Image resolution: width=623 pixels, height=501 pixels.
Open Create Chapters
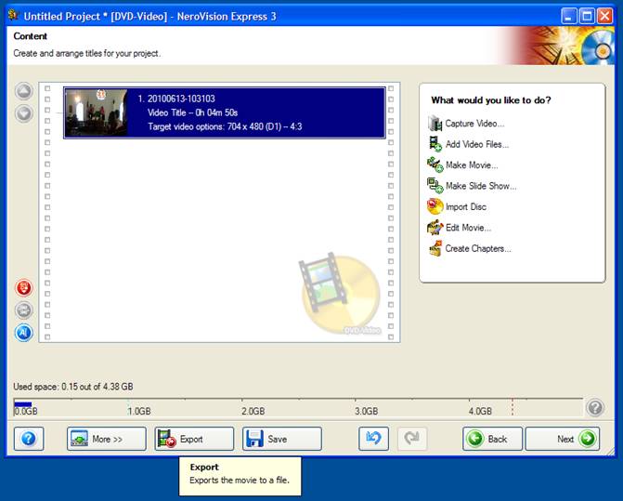pyautogui.click(x=478, y=248)
